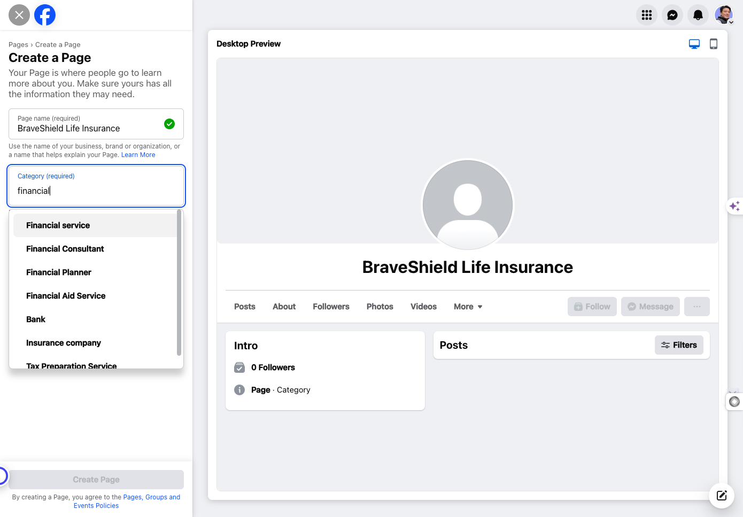Open the Videos tab

point(423,307)
